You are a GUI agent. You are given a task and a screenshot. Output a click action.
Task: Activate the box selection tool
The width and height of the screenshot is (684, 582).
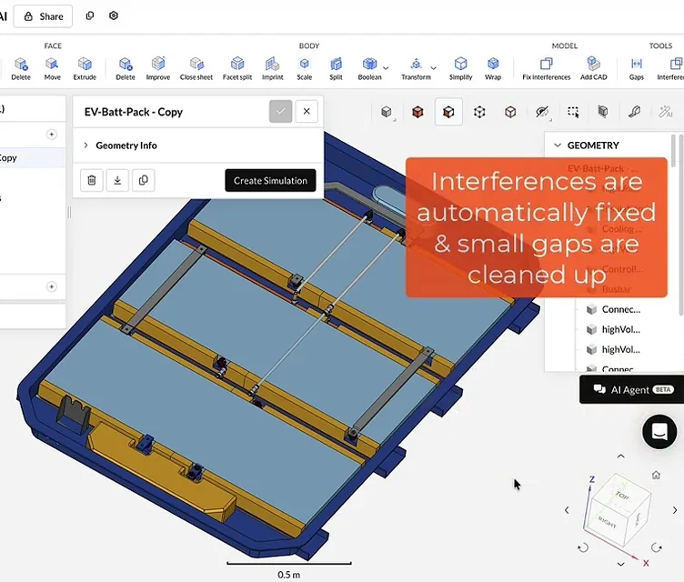pos(573,112)
